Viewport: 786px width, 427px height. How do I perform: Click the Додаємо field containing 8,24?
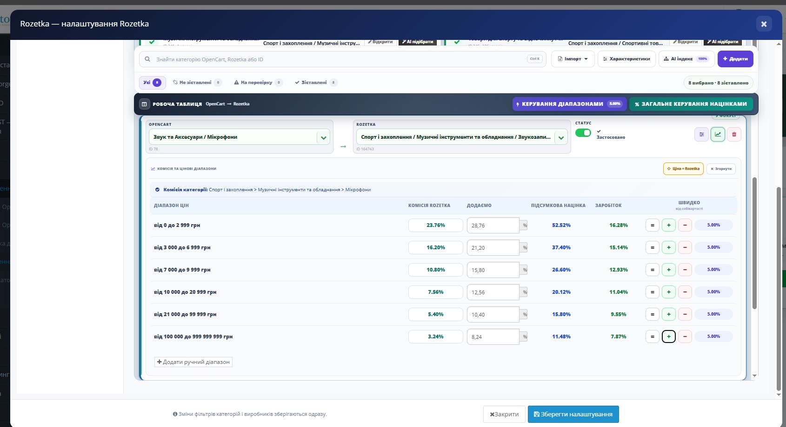pos(493,336)
